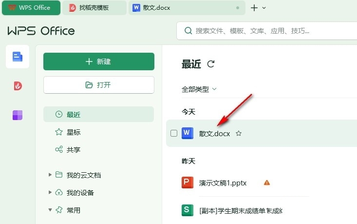Open the tab list dropdown arrow
357x224 pixels.
coord(264,8)
